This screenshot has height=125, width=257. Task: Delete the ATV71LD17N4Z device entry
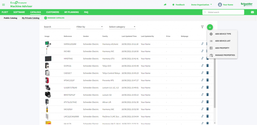[208, 102]
